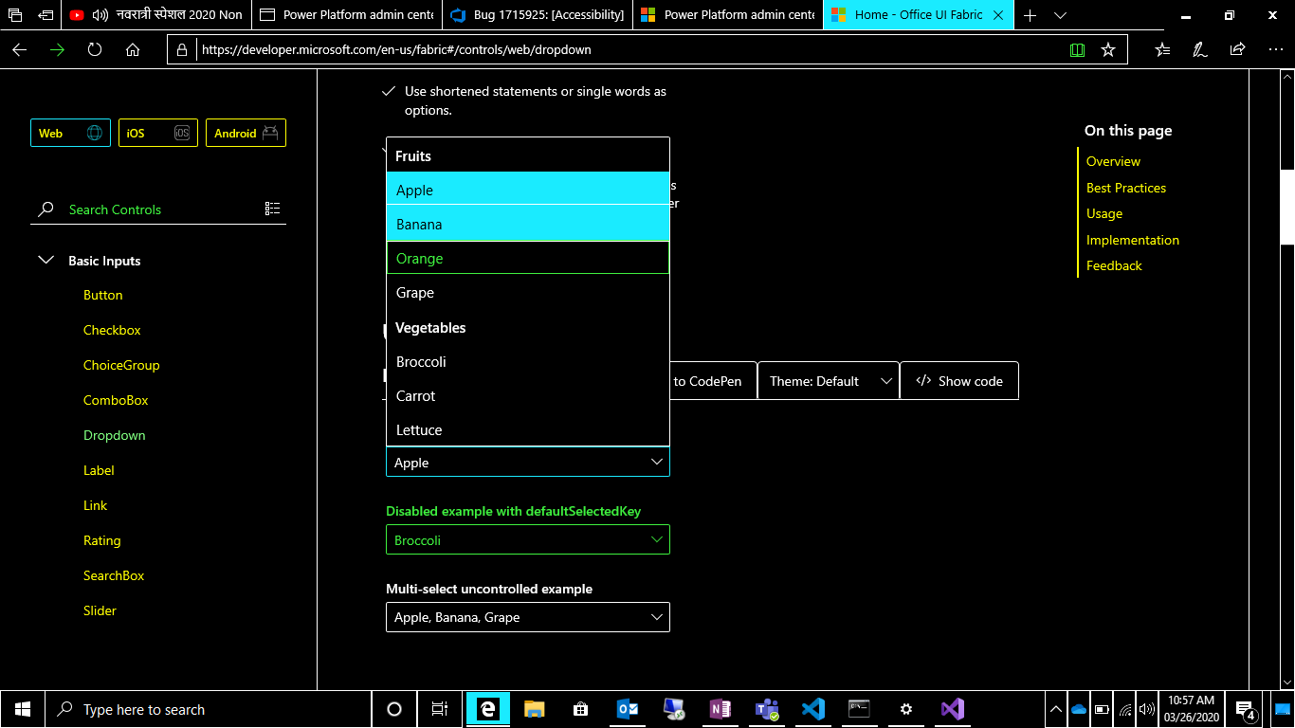Show the tab previews chevron
Screen dimensions: 1295x728
(1061, 15)
